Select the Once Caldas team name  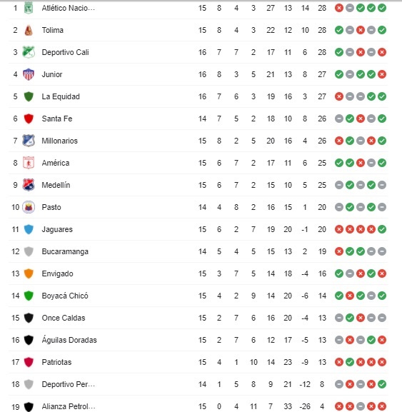[x=64, y=318]
